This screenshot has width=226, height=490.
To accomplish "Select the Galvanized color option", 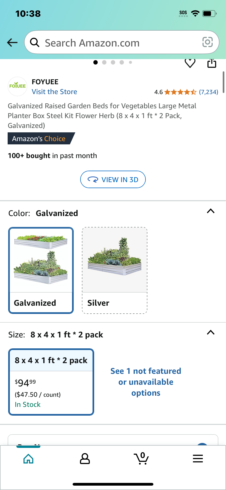I will click(x=41, y=270).
